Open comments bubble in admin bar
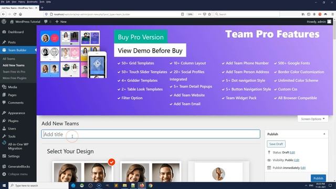Viewport: 336px width, 189px height. (x=46, y=22)
